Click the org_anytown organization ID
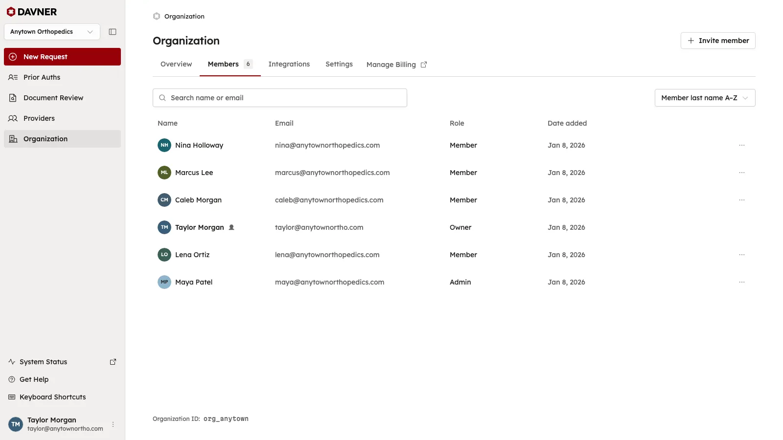This screenshot has height=440, width=783. (226, 419)
